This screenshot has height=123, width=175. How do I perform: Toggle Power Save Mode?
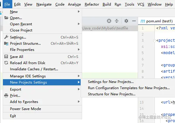pyautogui.click(x=42, y=109)
